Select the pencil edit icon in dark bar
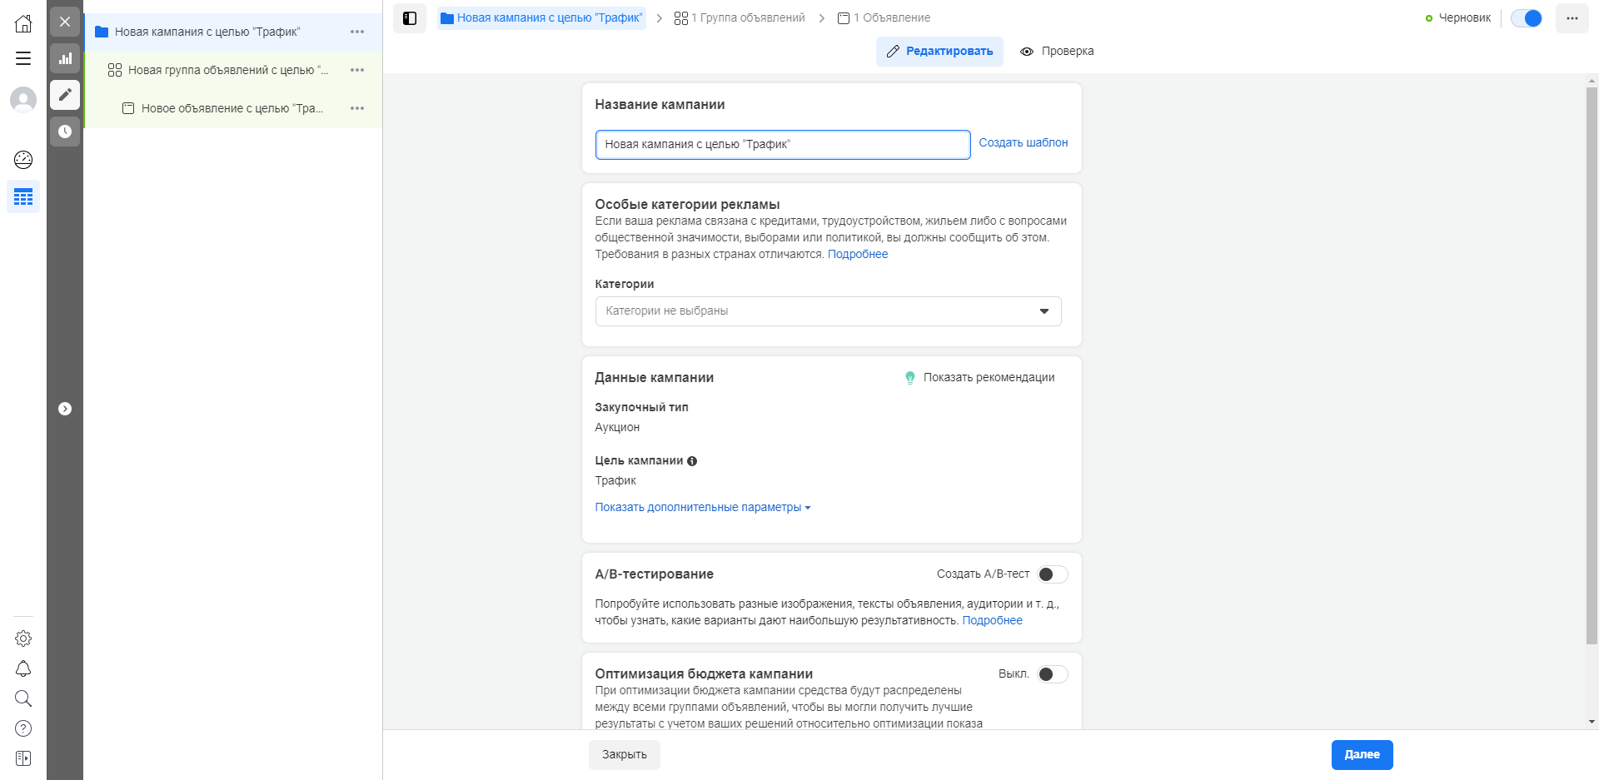The image size is (1599, 780). coord(65,95)
